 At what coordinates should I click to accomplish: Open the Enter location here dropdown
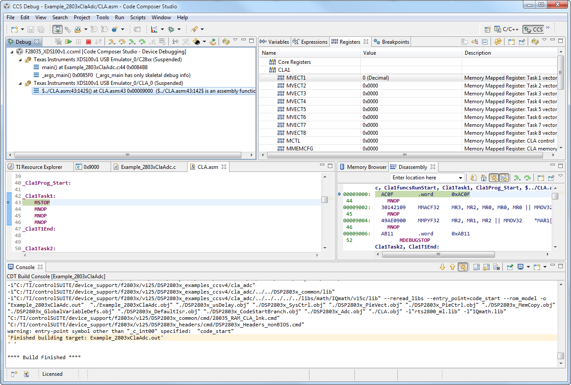[x=460, y=178]
